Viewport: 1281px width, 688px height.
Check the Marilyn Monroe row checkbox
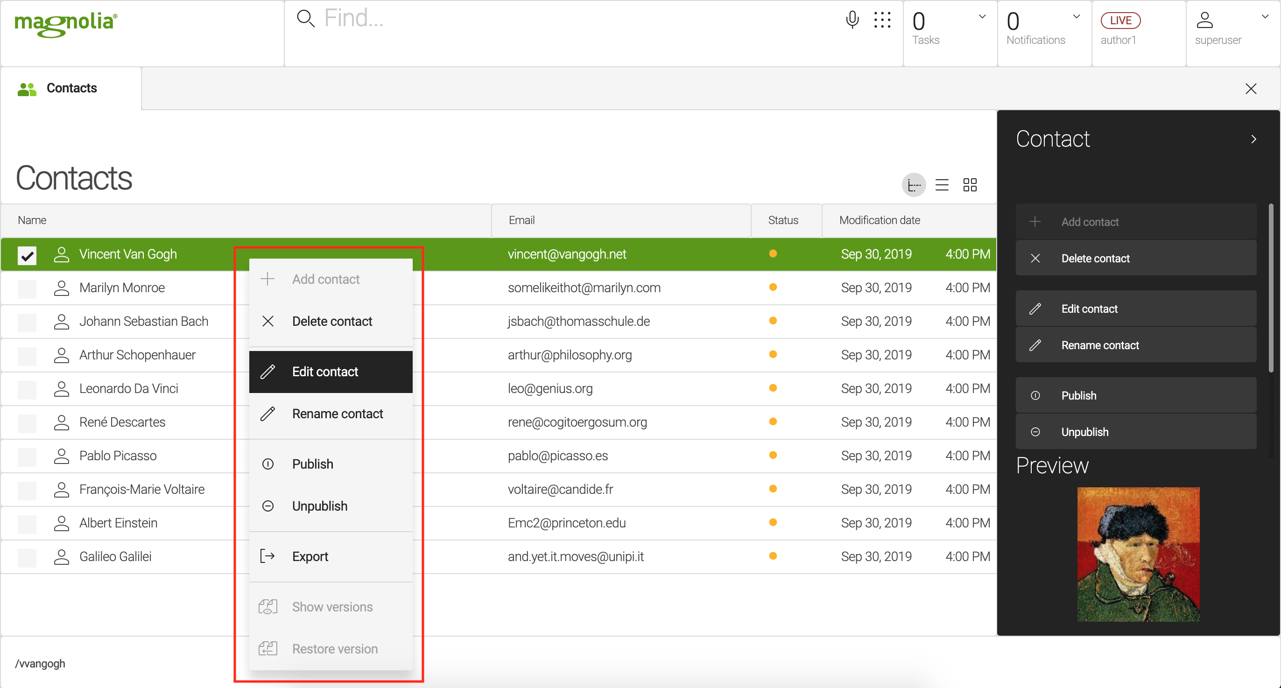27,288
